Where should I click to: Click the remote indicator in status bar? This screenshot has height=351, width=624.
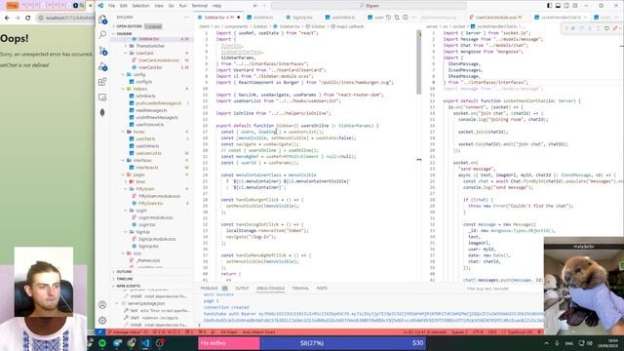click(100, 331)
